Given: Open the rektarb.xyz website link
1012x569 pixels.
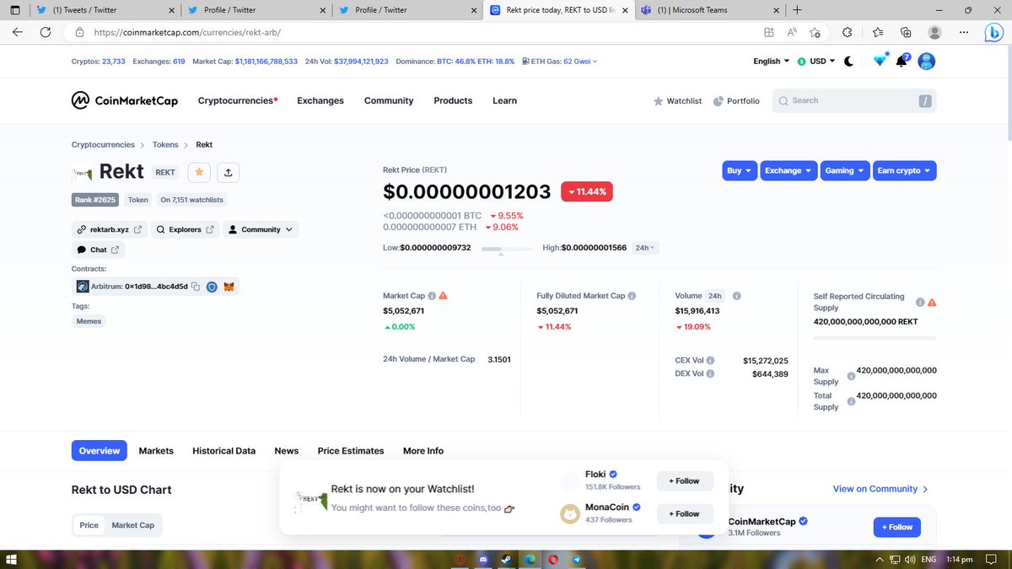Looking at the screenshot, I should point(109,229).
